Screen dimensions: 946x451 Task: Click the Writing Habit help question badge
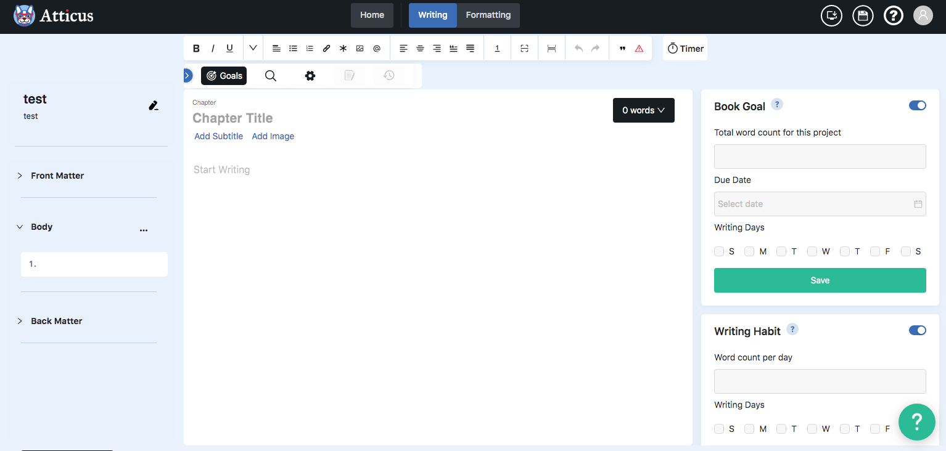[792, 329]
